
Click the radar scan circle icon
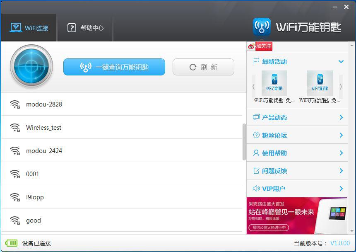pos(31,66)
